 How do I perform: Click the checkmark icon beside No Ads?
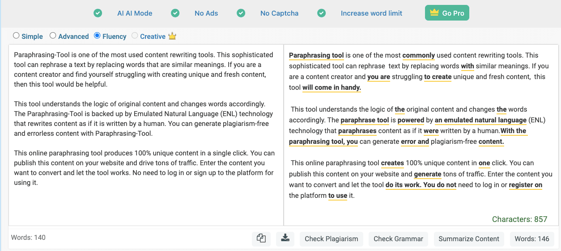(175, 13)
